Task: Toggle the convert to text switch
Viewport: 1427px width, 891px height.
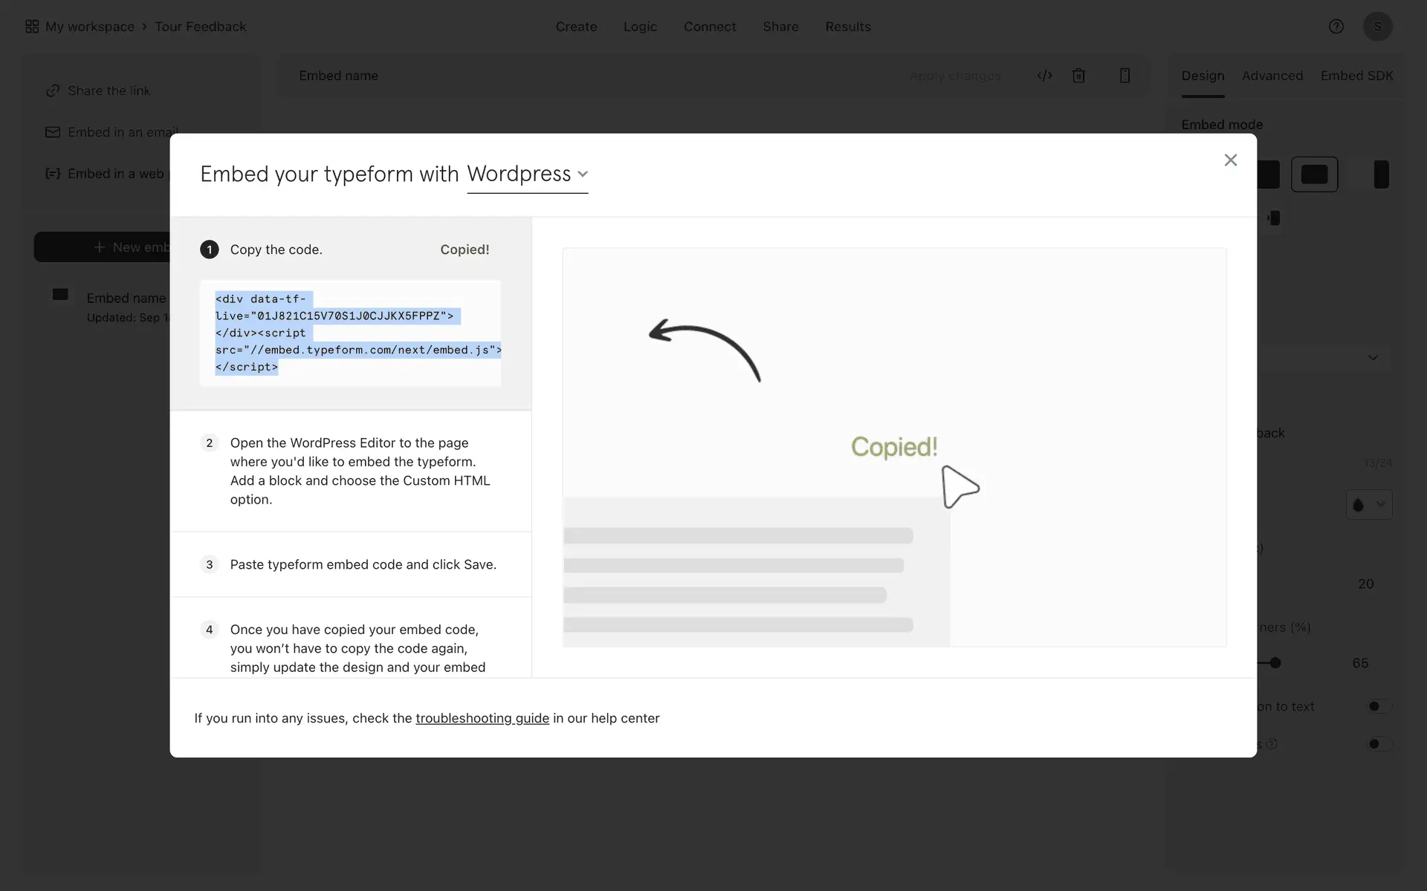Action: [x=1378, y=706]
